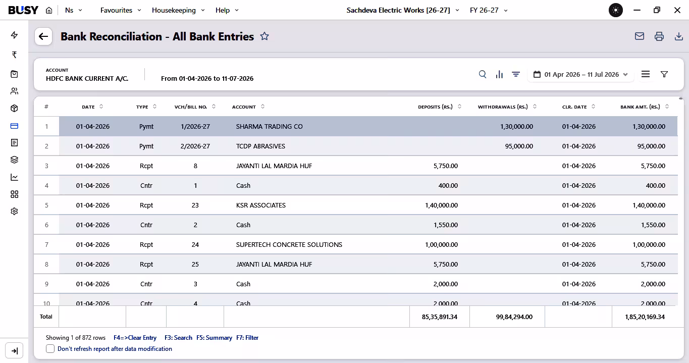Email the report using envelope icon

640,36
